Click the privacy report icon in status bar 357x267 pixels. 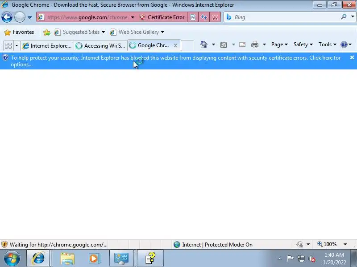coord(299,244)
